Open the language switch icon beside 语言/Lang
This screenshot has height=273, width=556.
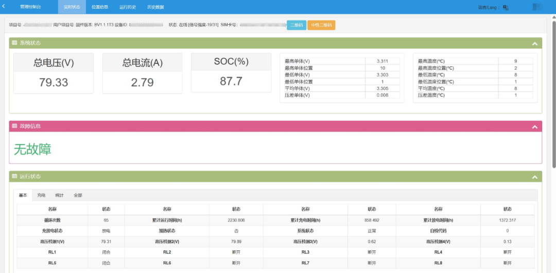(x=506, y=7)
